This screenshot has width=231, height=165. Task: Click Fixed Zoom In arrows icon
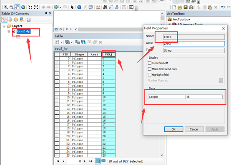(30, 7)
